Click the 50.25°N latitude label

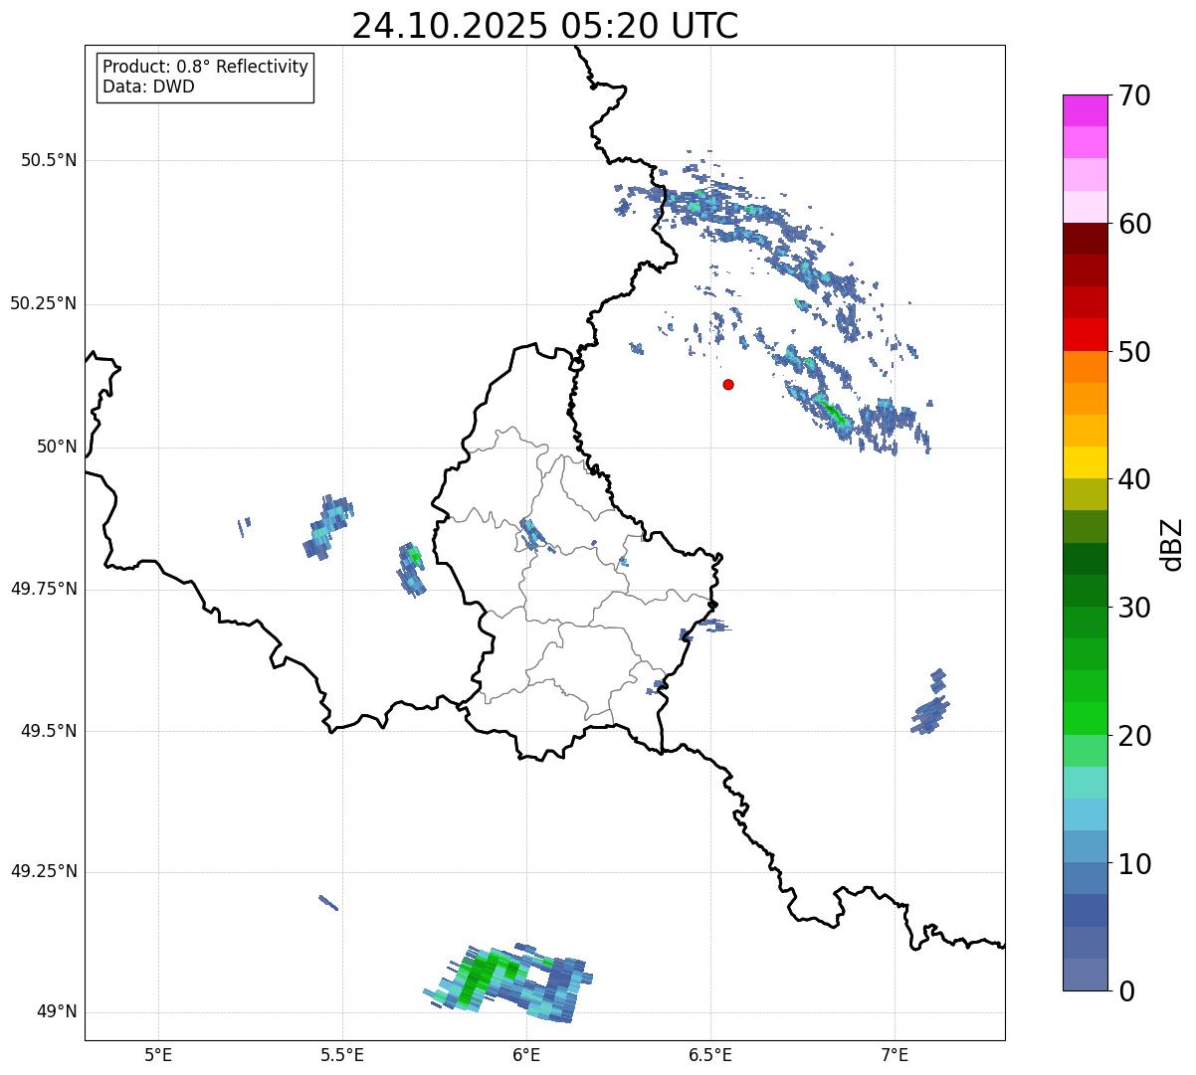tap(43, 303)
